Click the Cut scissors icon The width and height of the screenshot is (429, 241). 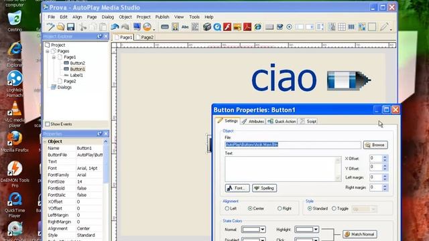pyautogui.click(x=83, y=27)
